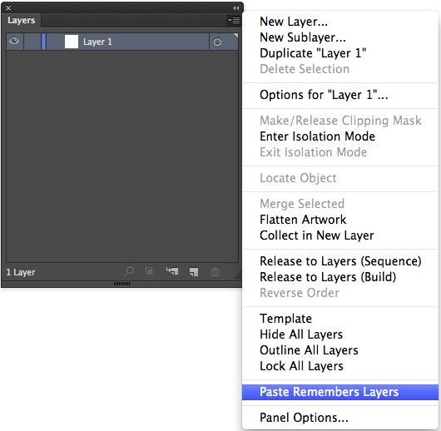The width and height of the screenshot is (441, 431).
Task: Toggle the lock column for Layer 1
Action: coord(32,42)
